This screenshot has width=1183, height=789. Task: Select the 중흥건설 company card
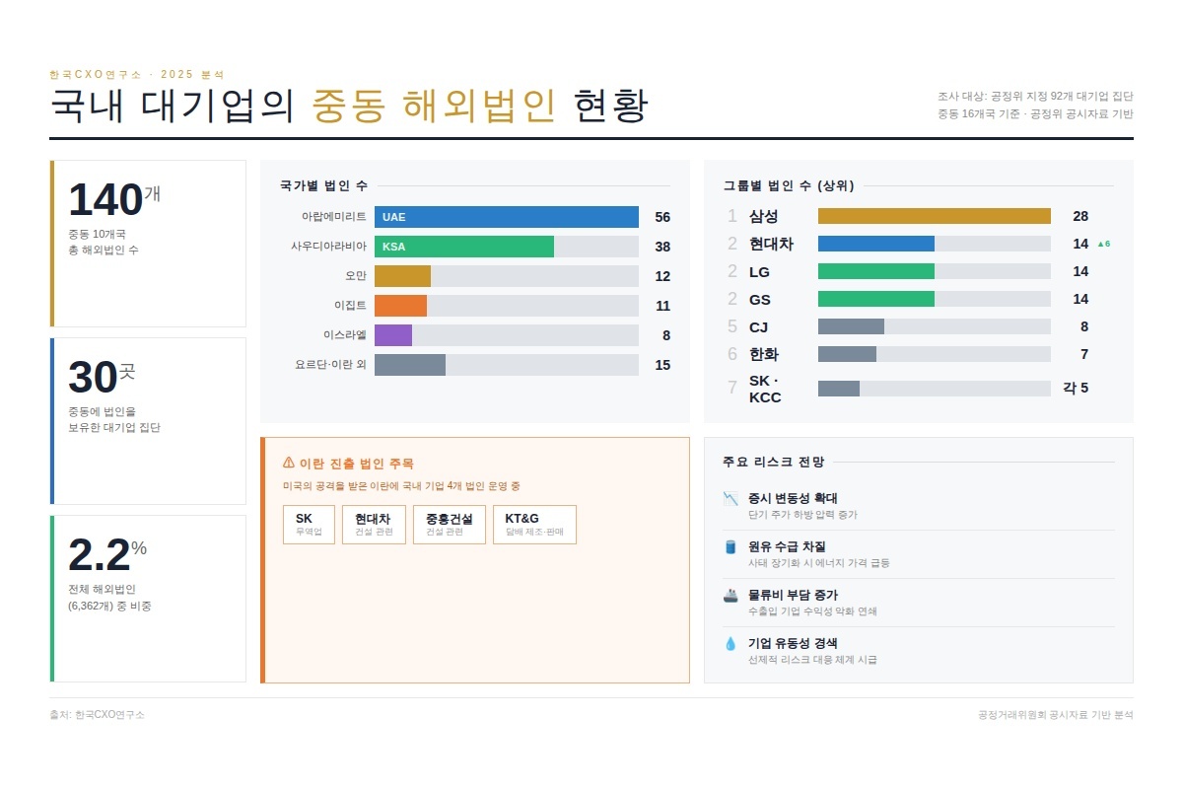(x=449, y=525)
